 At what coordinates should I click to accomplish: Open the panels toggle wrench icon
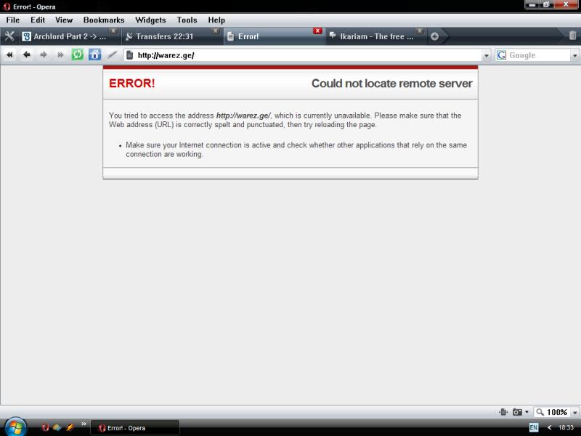click(x=9, y=36)
